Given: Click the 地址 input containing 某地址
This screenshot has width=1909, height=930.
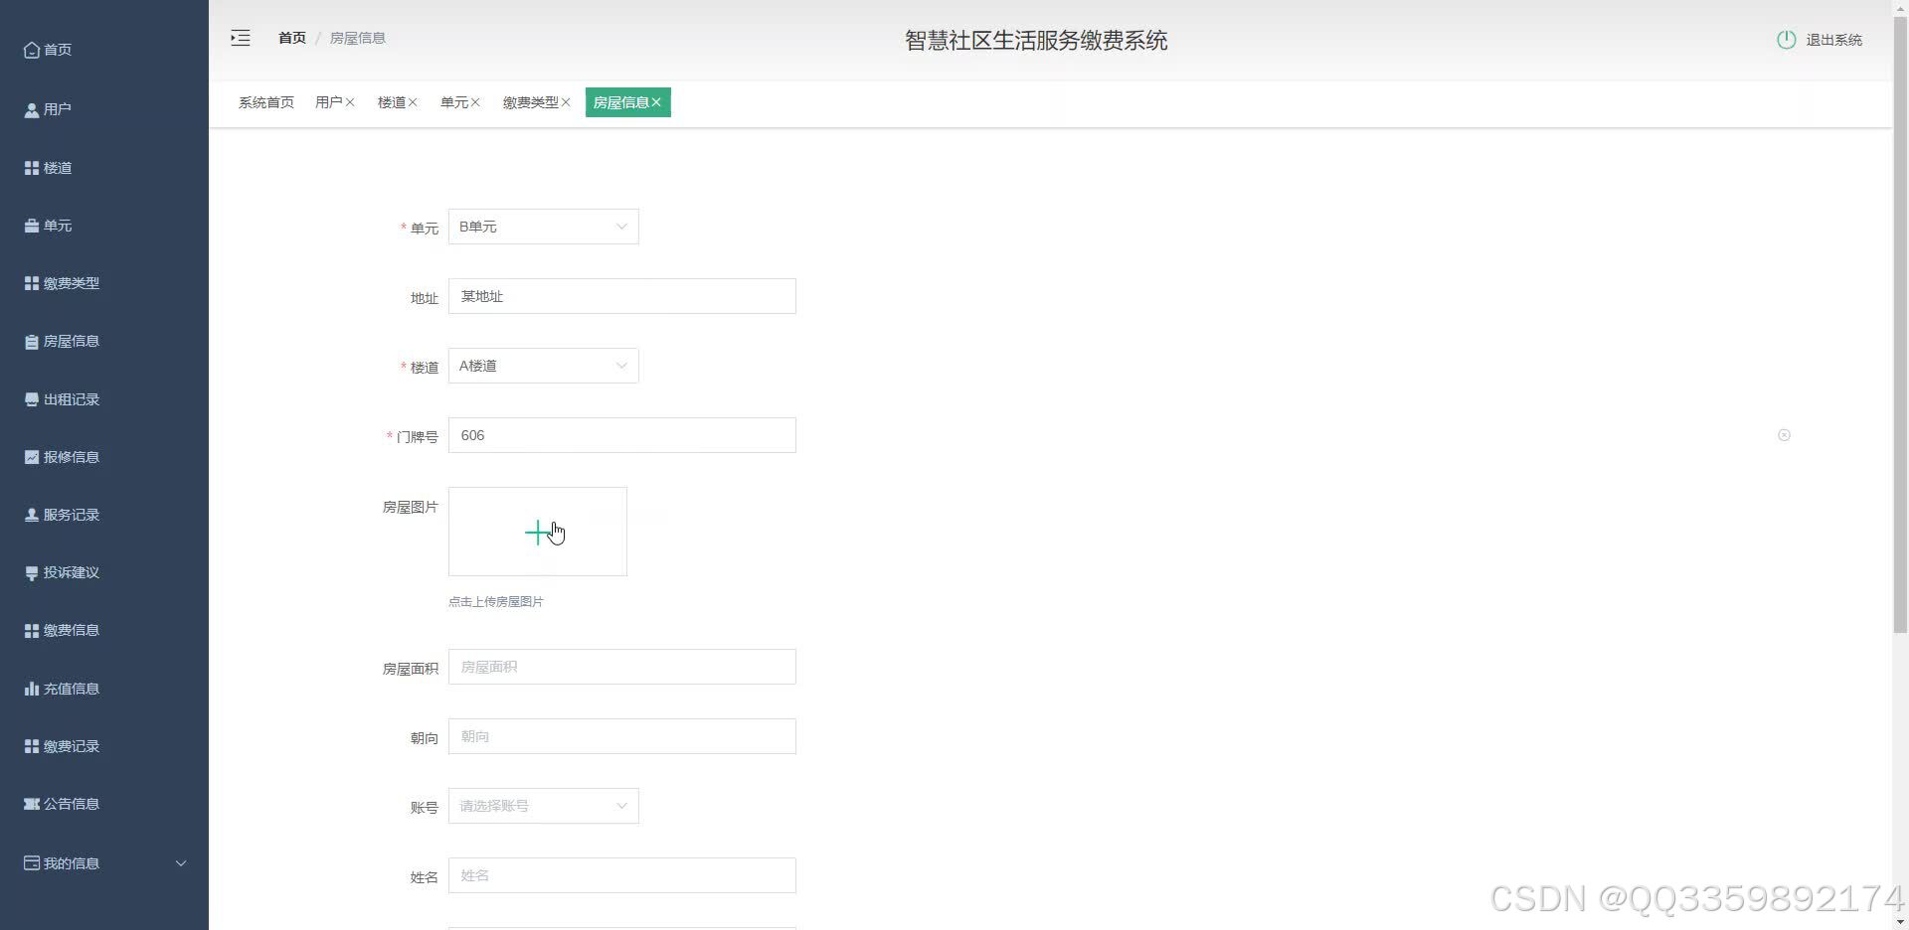Looking at the screenshot, I should click(x=622, y=296).
